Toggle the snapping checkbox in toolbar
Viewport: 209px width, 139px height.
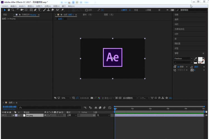(x=86, y=10)
